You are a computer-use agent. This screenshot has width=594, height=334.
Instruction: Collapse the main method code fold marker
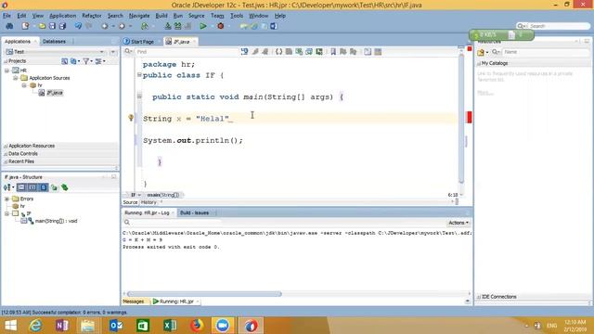[139, 96]
